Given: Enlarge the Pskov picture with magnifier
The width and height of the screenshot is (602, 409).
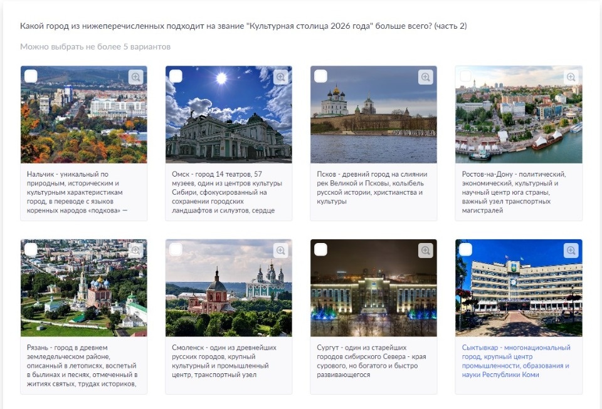Looking at the screenshot, I should coord(426,77).
